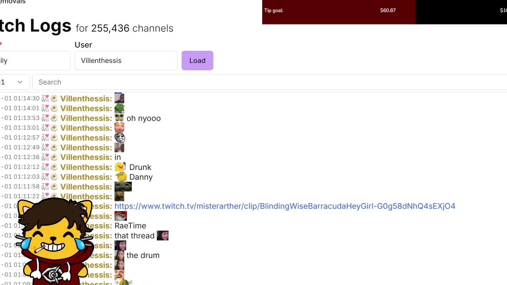
Task: Click the heart Wii badge at 01:12:12
Action: point(45,167)
